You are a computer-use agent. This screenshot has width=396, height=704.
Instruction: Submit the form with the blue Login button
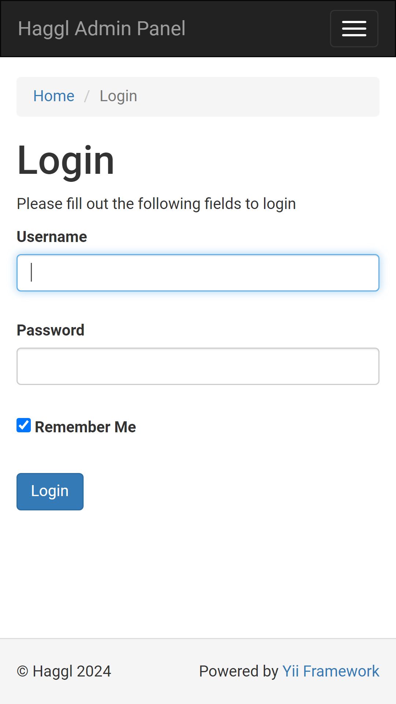pos(50,491)
